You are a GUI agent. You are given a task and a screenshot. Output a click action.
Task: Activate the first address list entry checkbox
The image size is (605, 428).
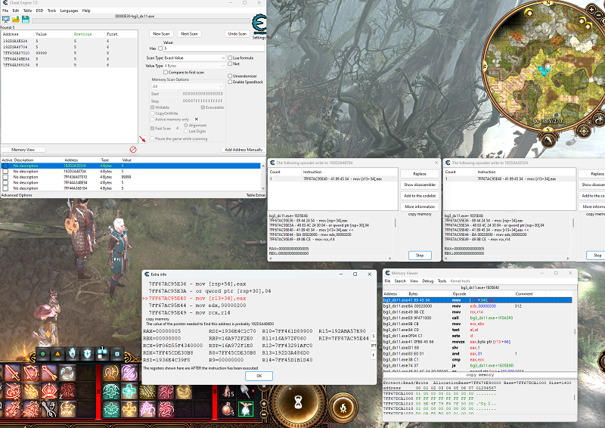click(6, 166)
